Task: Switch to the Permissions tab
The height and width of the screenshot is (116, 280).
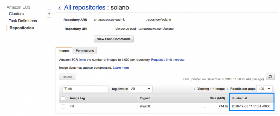Action: coord(85,50)
